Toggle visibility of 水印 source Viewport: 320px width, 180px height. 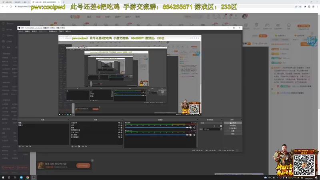[x=119, y=125]
